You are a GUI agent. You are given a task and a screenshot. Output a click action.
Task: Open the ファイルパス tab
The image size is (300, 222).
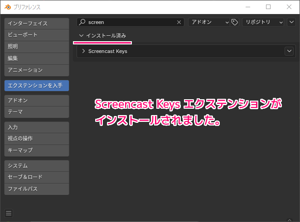click(x=37, y=189)
